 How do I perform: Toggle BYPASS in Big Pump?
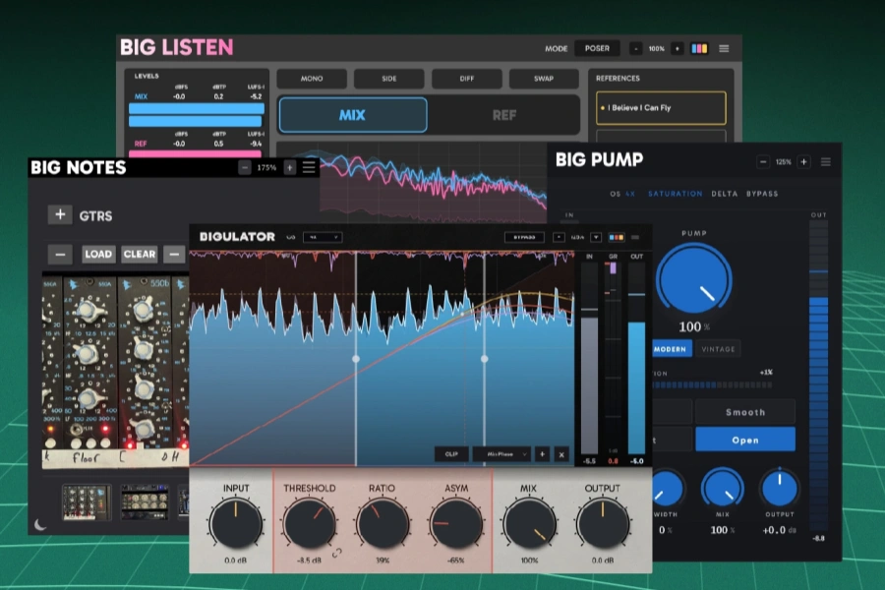pyautogui.click(x=762, y=194)
